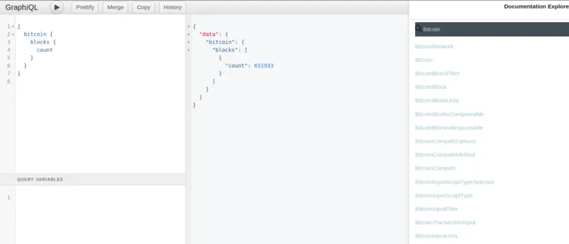
Task: Collapse the "bitcoin" fold arrow in results
Action: [188, 42]
